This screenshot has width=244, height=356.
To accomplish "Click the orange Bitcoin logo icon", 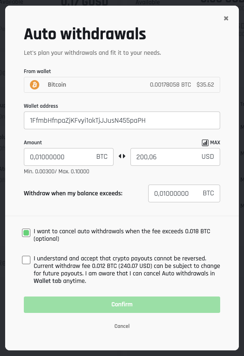I will 35,85.
